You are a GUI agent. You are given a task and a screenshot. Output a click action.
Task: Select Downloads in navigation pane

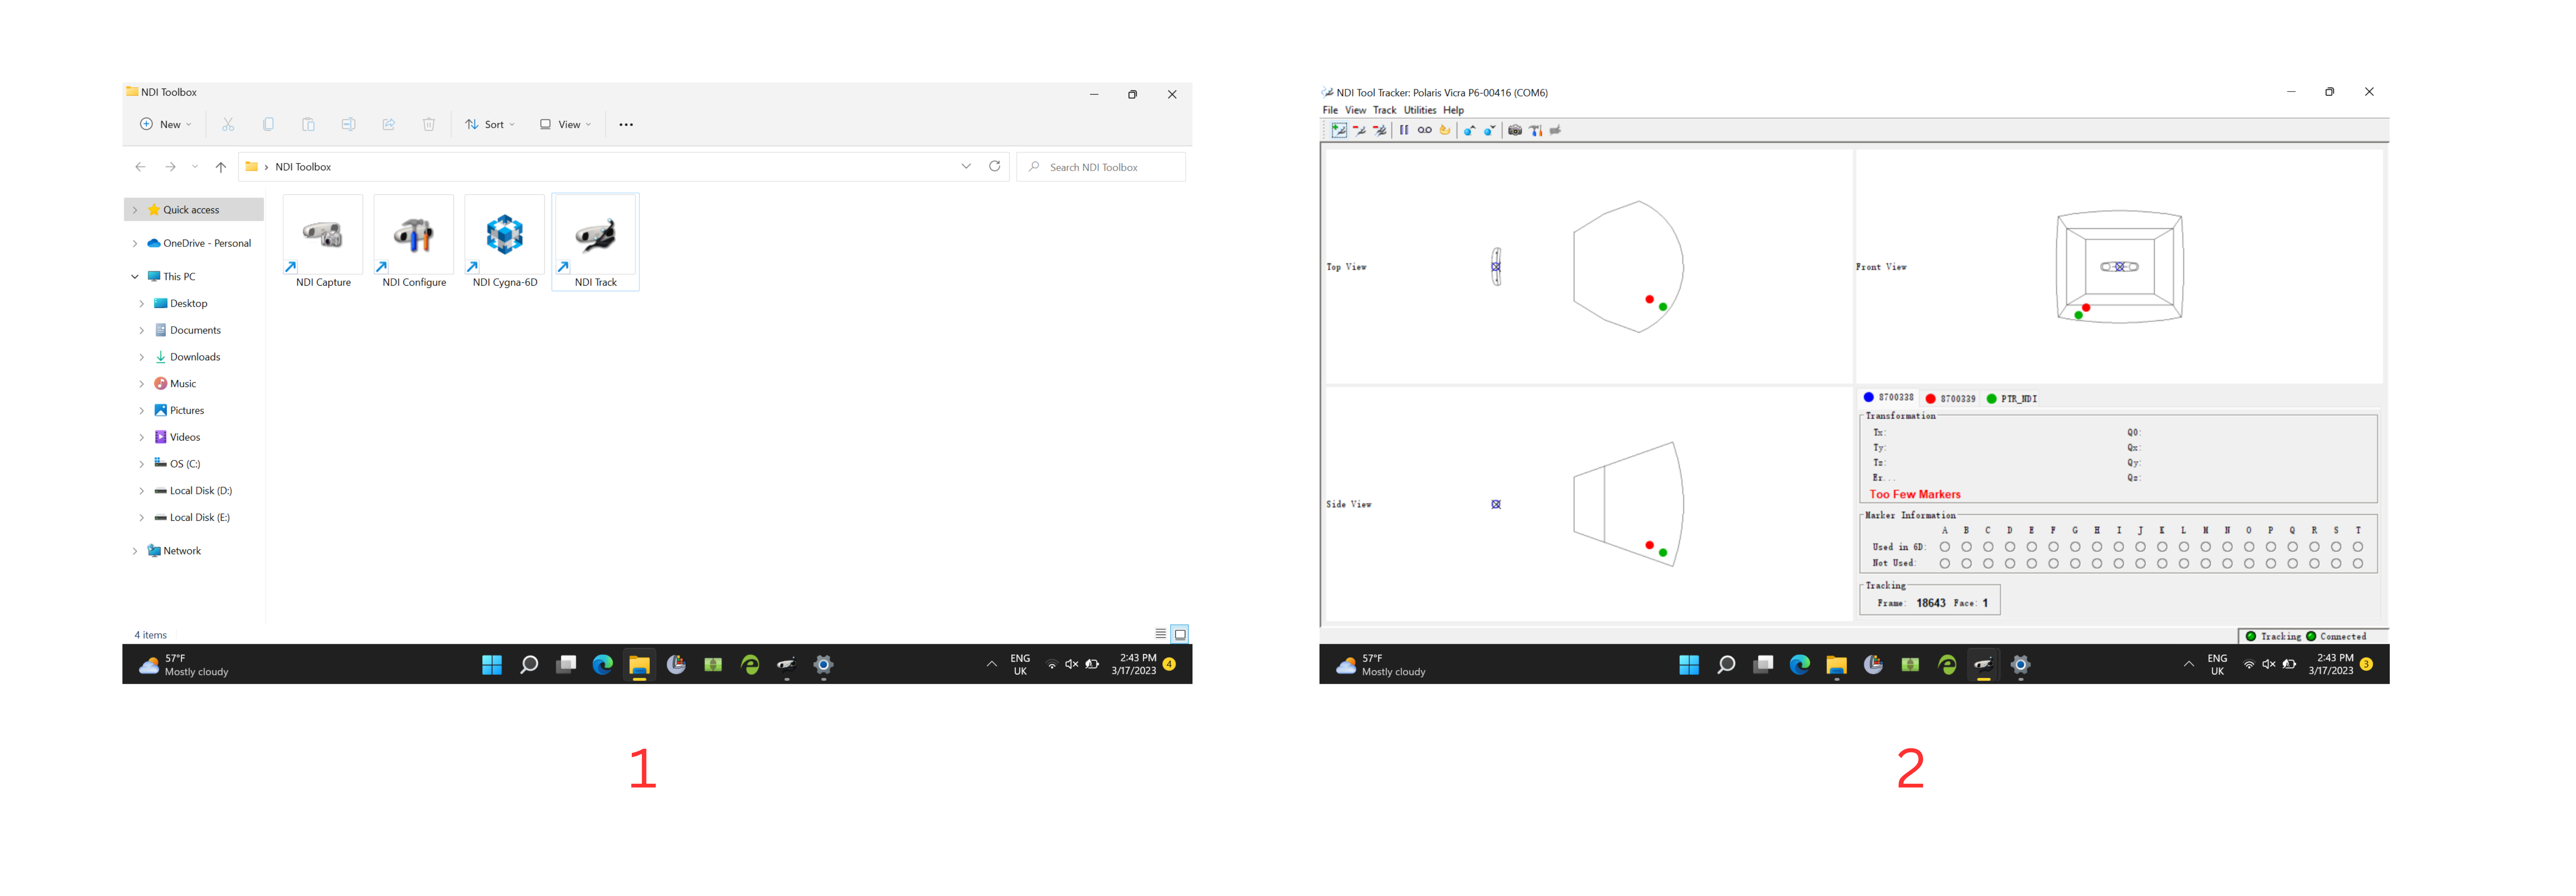195,357
